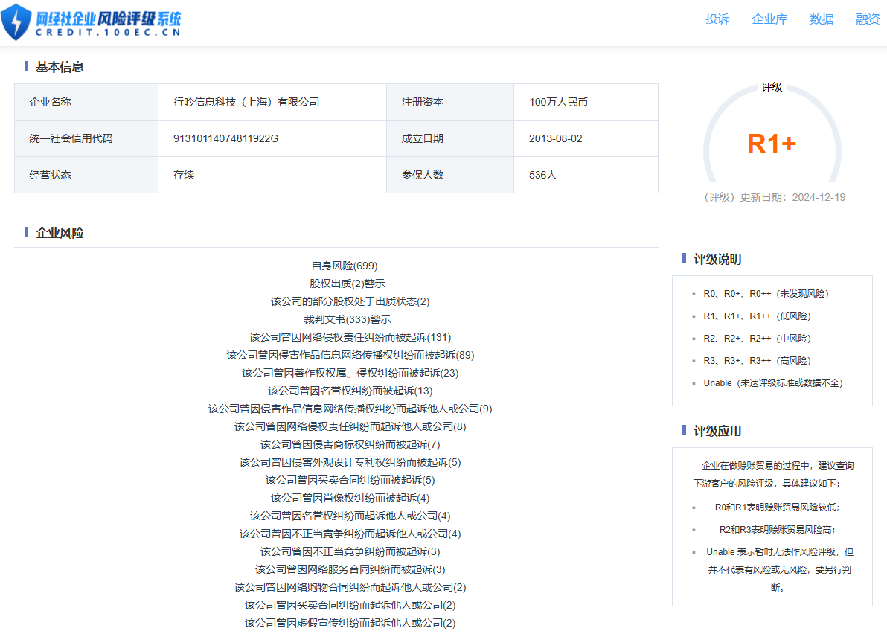Open the 企业库 navigation menu item
Screen dimensions: 887x634
point(769,19)
